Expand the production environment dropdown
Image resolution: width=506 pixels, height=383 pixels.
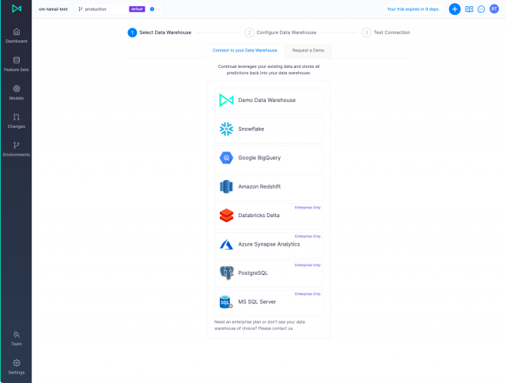(x=119, y=9)
